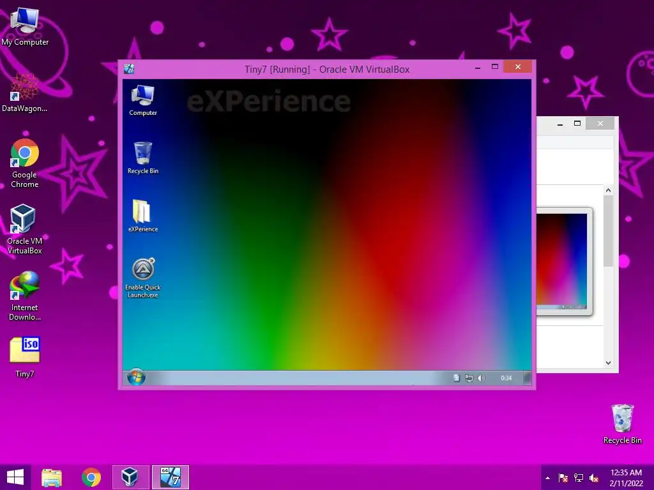
Task: Minimize the Tiny7 VirtualBox window
Action: tap(478, 67)
